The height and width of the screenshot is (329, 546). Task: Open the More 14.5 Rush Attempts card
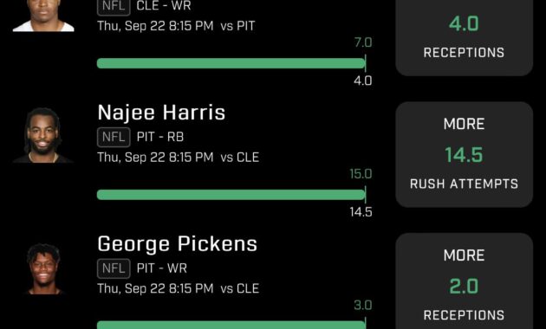click(465, 154)
